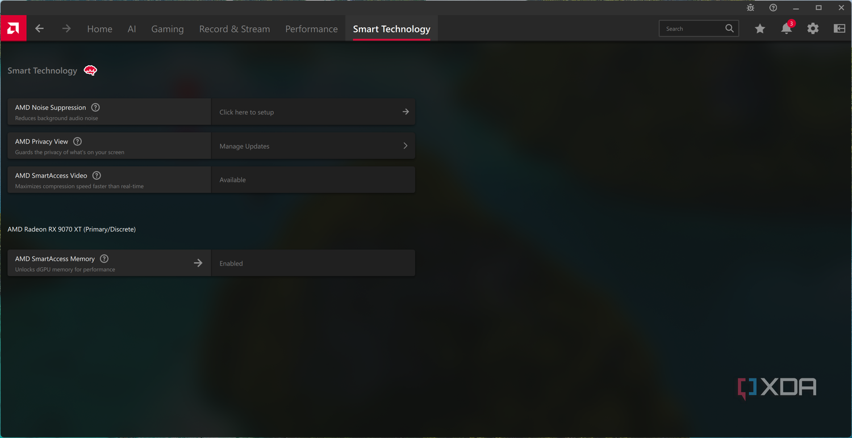Click the arrow on Noise Suppression setup row
The height and width of the screenshot is (438, 852).
tap(406, 112)
